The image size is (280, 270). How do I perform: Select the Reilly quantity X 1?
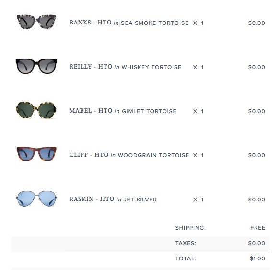pos(198,67)
